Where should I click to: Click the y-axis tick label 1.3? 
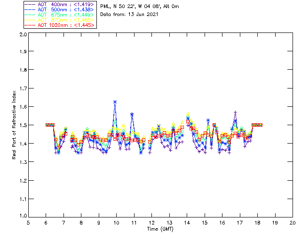click(x=23, y=162)
